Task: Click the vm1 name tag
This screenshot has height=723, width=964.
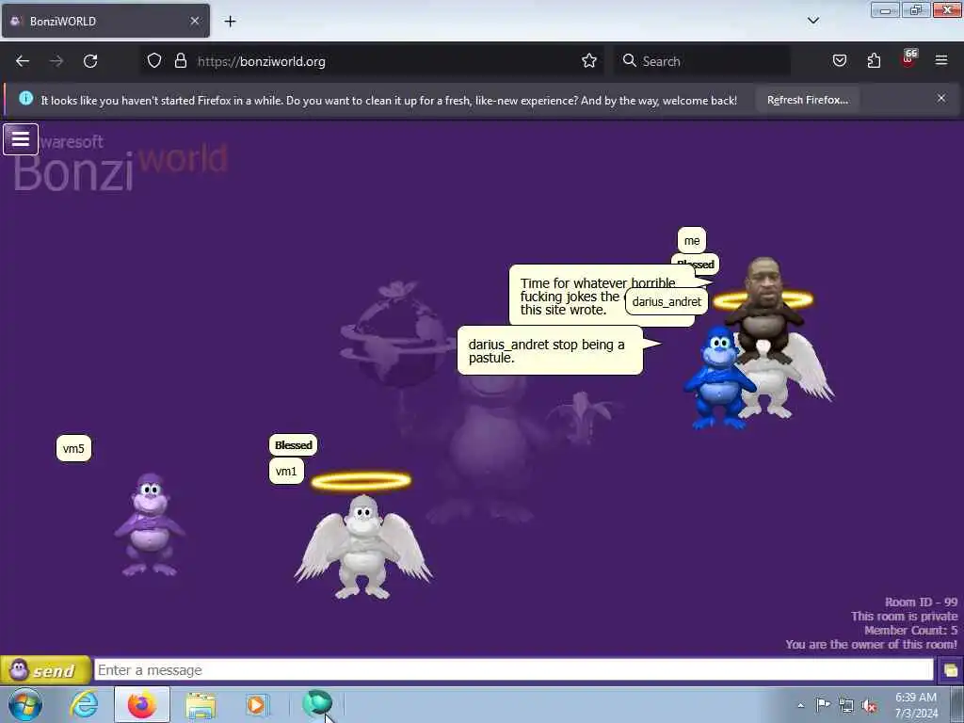Action: pos(286,472)
